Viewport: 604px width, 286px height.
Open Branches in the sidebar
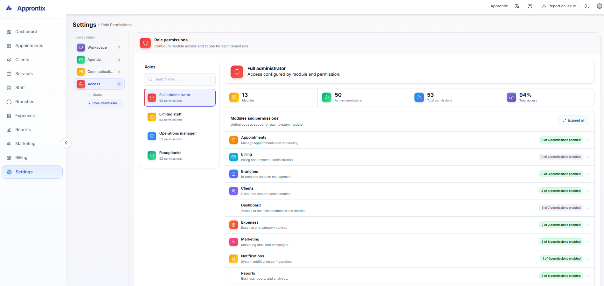32,101
